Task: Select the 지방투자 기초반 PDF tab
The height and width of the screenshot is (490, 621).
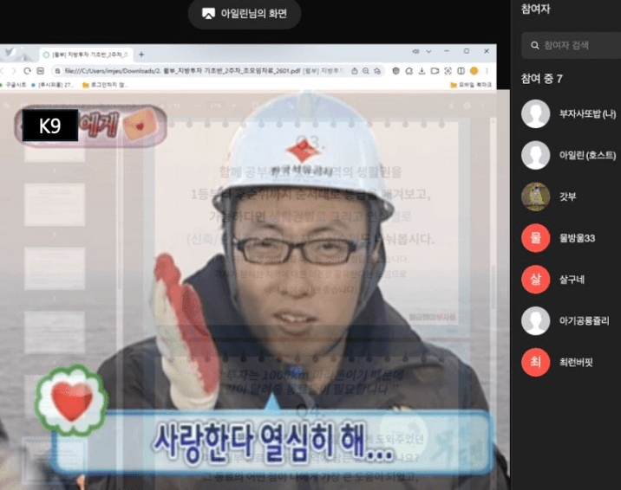Action: [x=87, y=55]
